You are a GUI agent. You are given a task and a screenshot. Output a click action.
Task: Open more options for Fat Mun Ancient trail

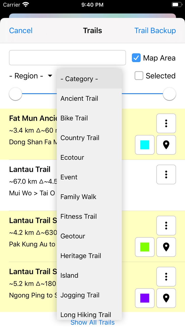166,123
